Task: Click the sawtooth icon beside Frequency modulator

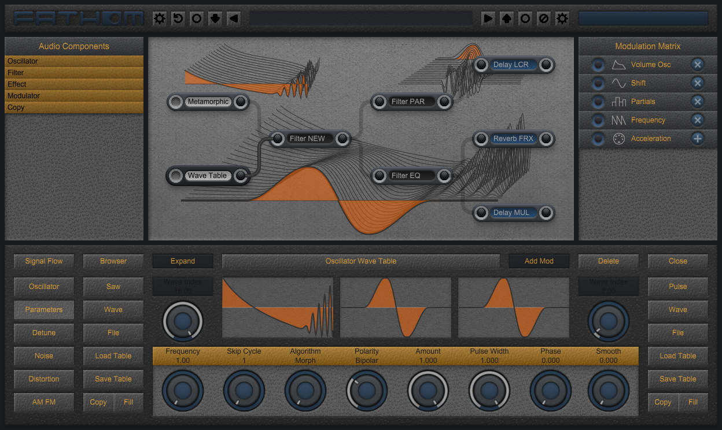Action: pos(619,120)
